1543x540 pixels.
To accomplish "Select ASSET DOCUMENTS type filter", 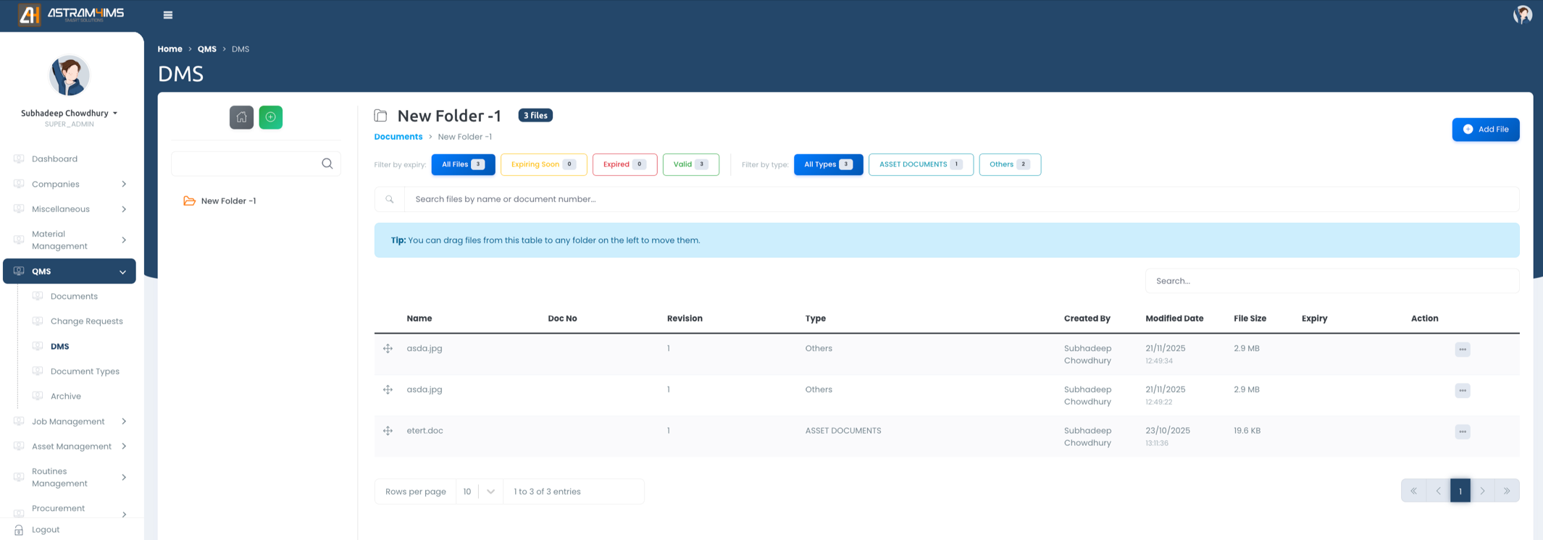I will [920, 164].
